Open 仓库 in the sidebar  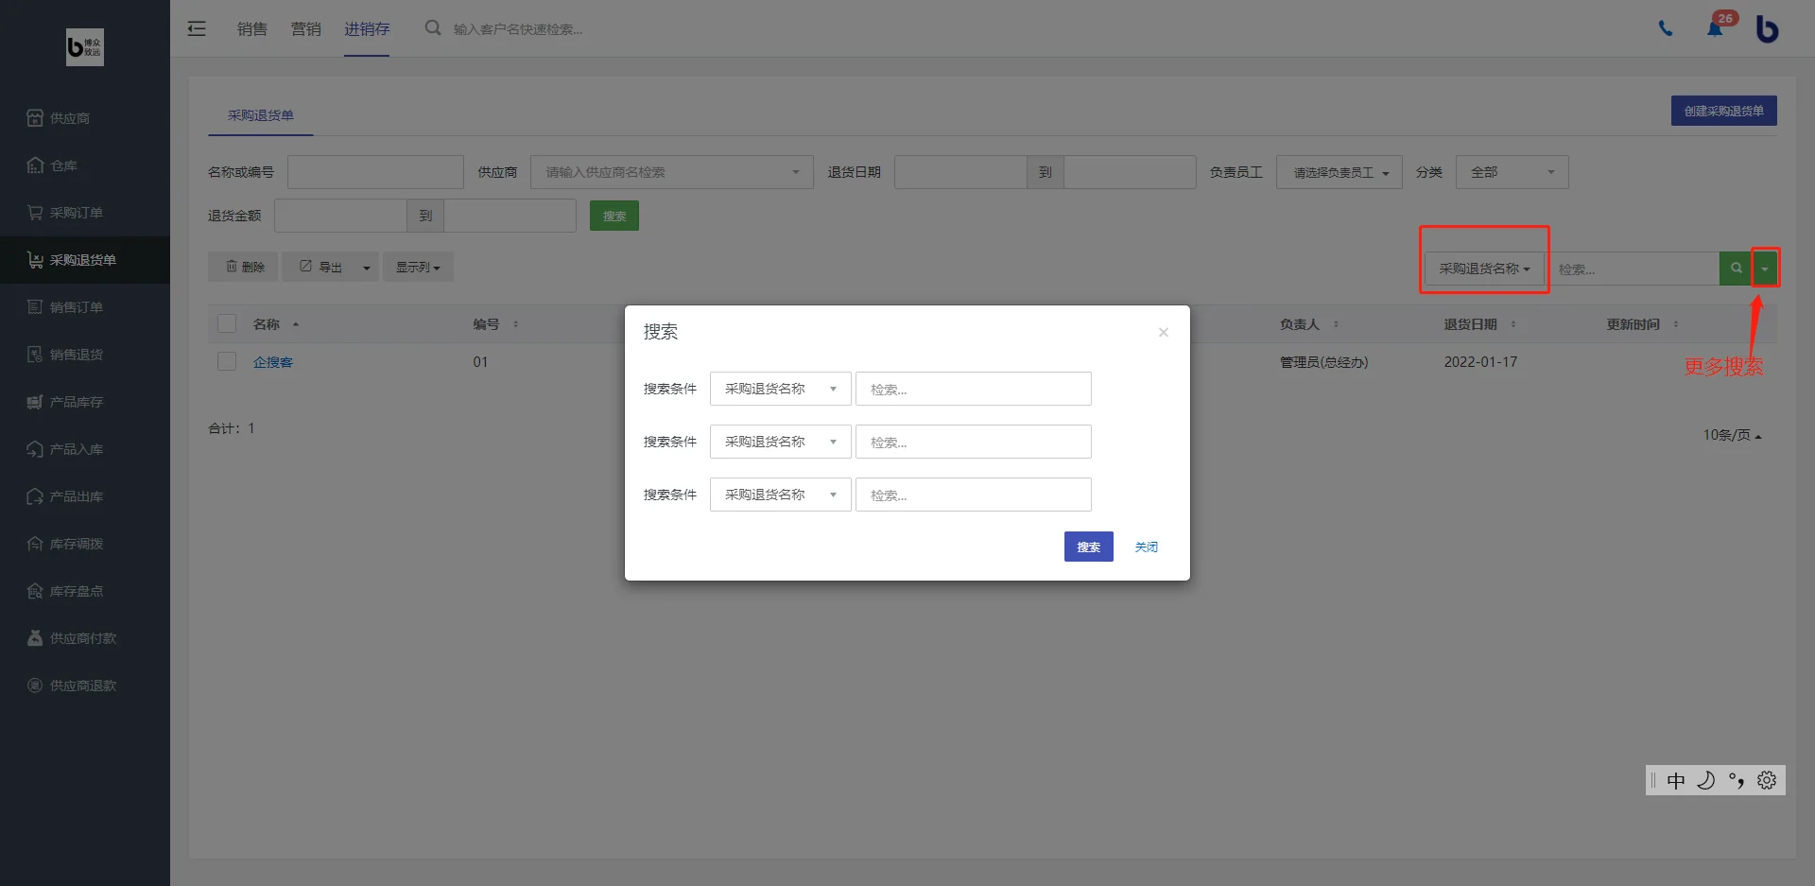click(85, 165)
